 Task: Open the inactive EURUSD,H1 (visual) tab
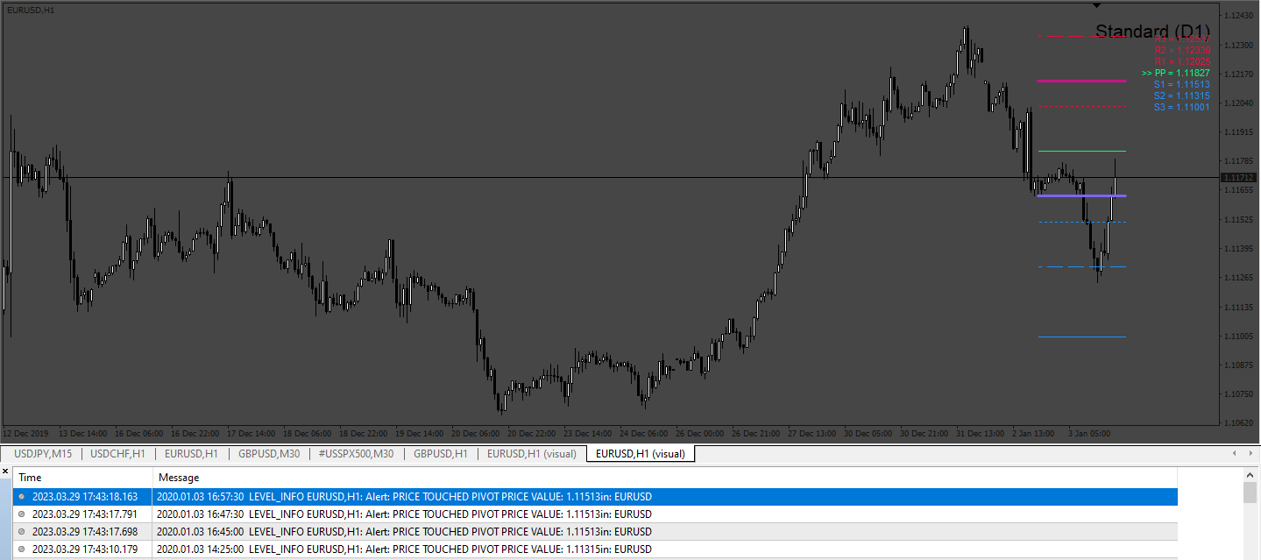tap(532, 454)
